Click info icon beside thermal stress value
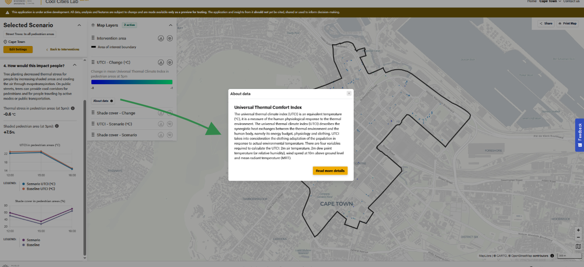584x267 pixels. (x=73, y=108)
